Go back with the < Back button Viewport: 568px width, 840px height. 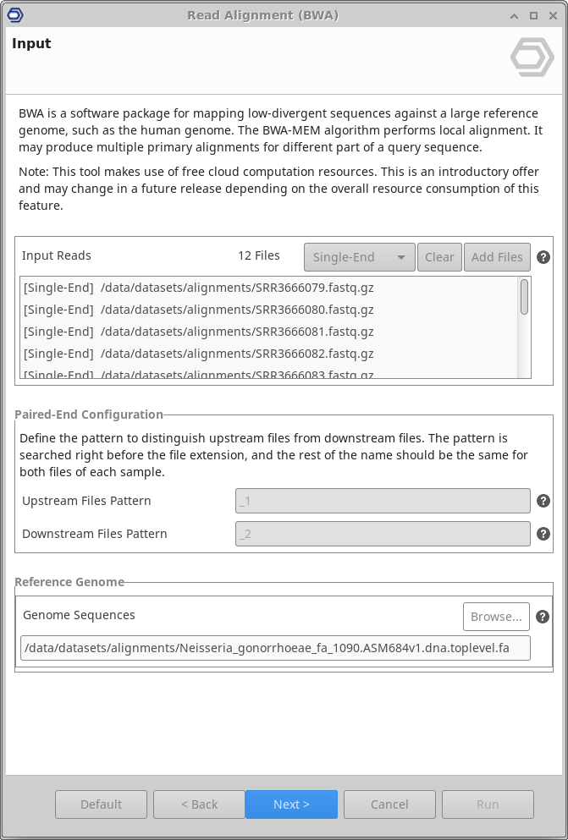199,804
